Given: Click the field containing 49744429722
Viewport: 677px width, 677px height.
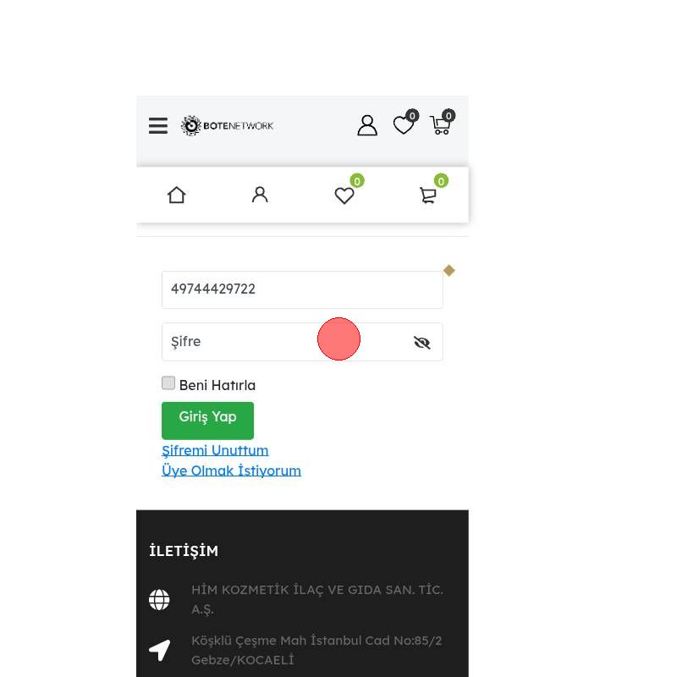Looking at the screenshot, I should pos(302,289).
